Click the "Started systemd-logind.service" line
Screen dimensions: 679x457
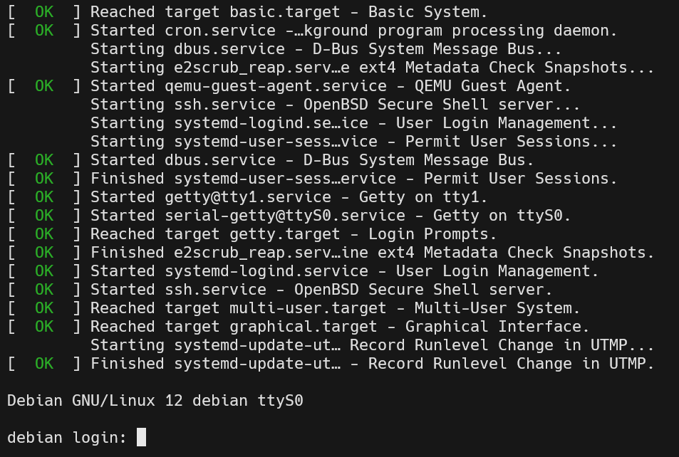click(x=344, y=271)
